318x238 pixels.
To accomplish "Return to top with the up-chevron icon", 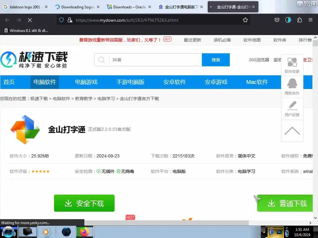I will click(x=292, y=131).
